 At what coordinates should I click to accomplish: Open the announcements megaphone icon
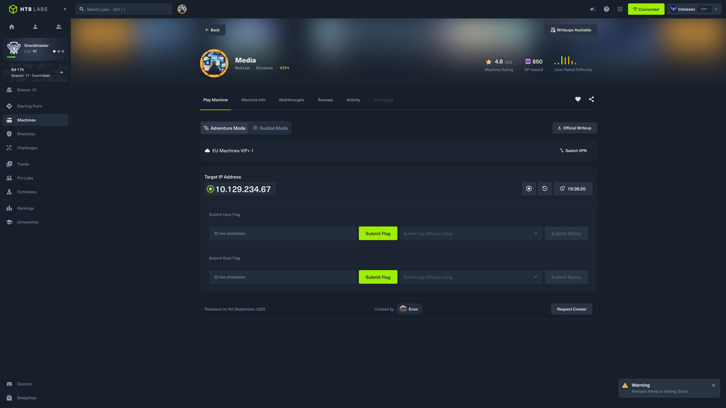click(593, 9)
